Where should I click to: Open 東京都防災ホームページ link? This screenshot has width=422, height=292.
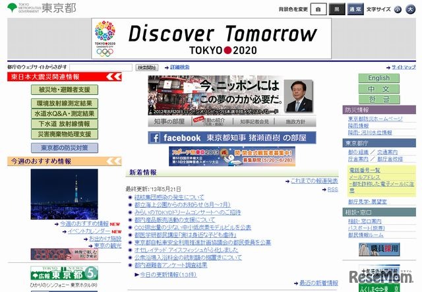click(375, 119)
